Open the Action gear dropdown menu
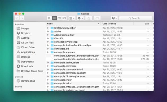 click(80, 18)
